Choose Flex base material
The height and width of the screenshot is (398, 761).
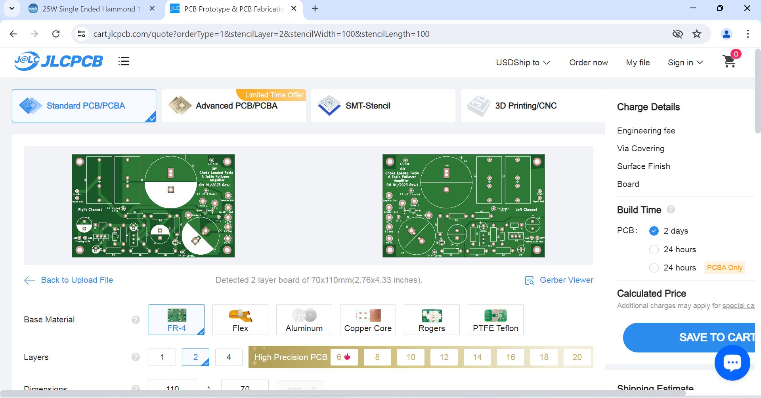coord(240,320)
